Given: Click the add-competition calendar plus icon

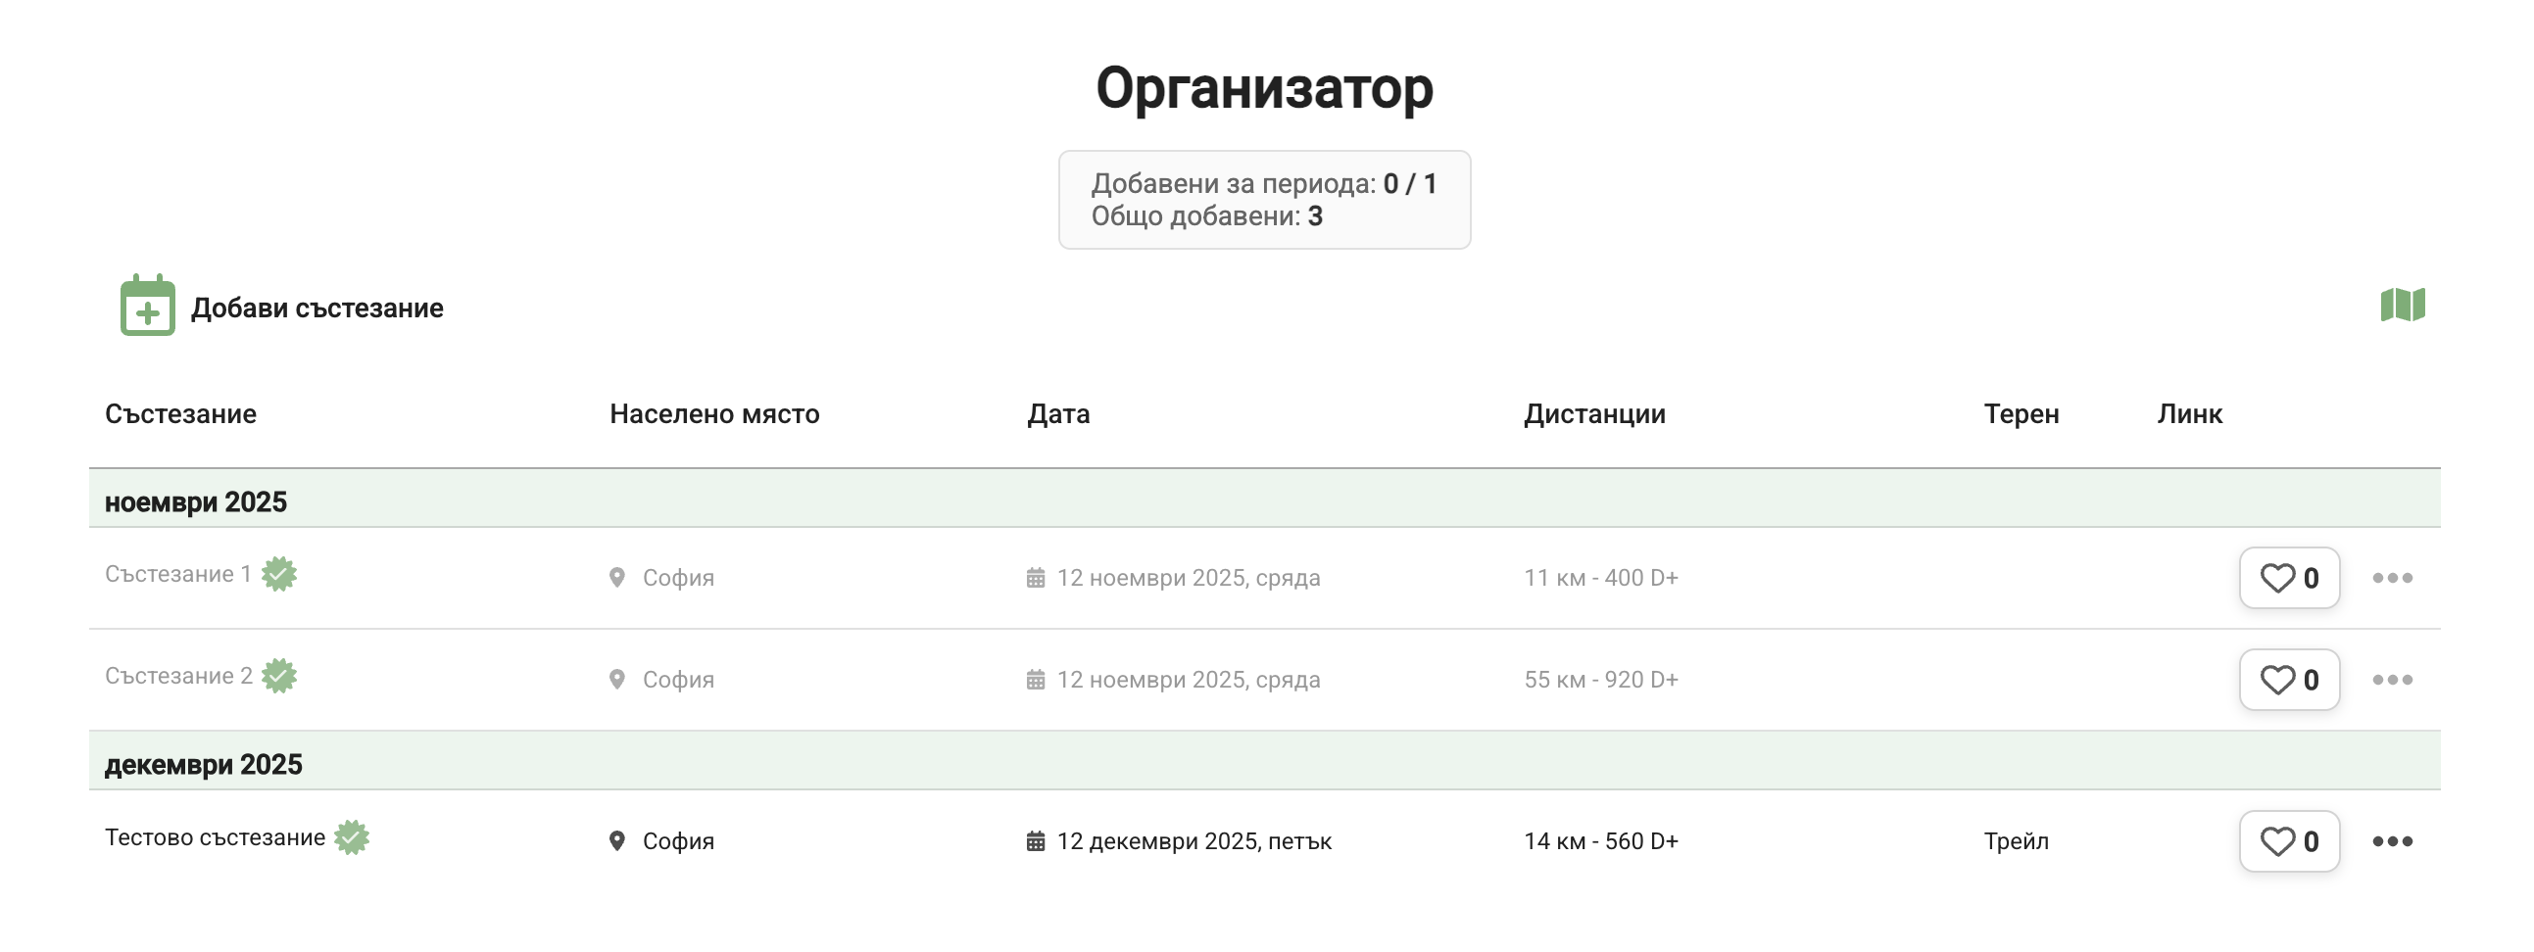Looking at the screenshot, I should [148, 306].
